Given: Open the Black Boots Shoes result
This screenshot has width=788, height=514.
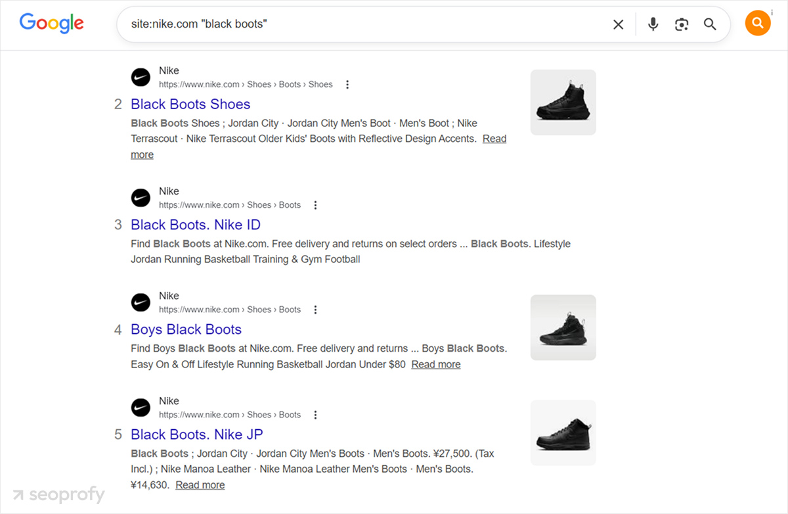Looking at the screenshot, I should tap(190, 104).
